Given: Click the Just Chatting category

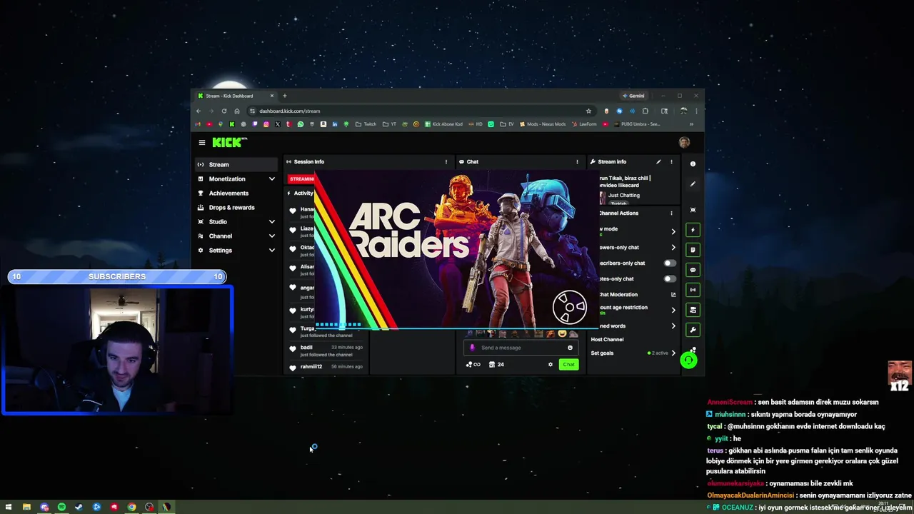Looking at the screenshot, I should pos(624,196).
